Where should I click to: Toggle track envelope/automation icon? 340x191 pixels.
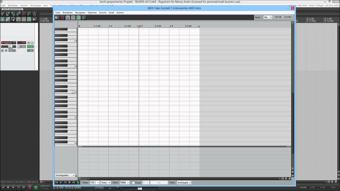pyautogui.click(x=2, y=50)
